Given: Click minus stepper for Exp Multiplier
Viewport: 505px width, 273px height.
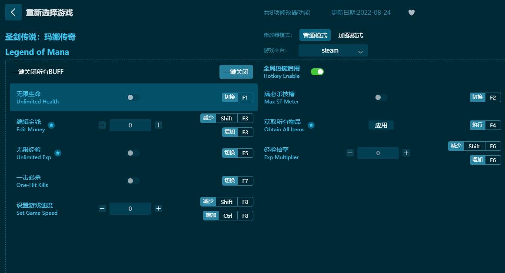Looking at the screenshot, I should 350,153.
